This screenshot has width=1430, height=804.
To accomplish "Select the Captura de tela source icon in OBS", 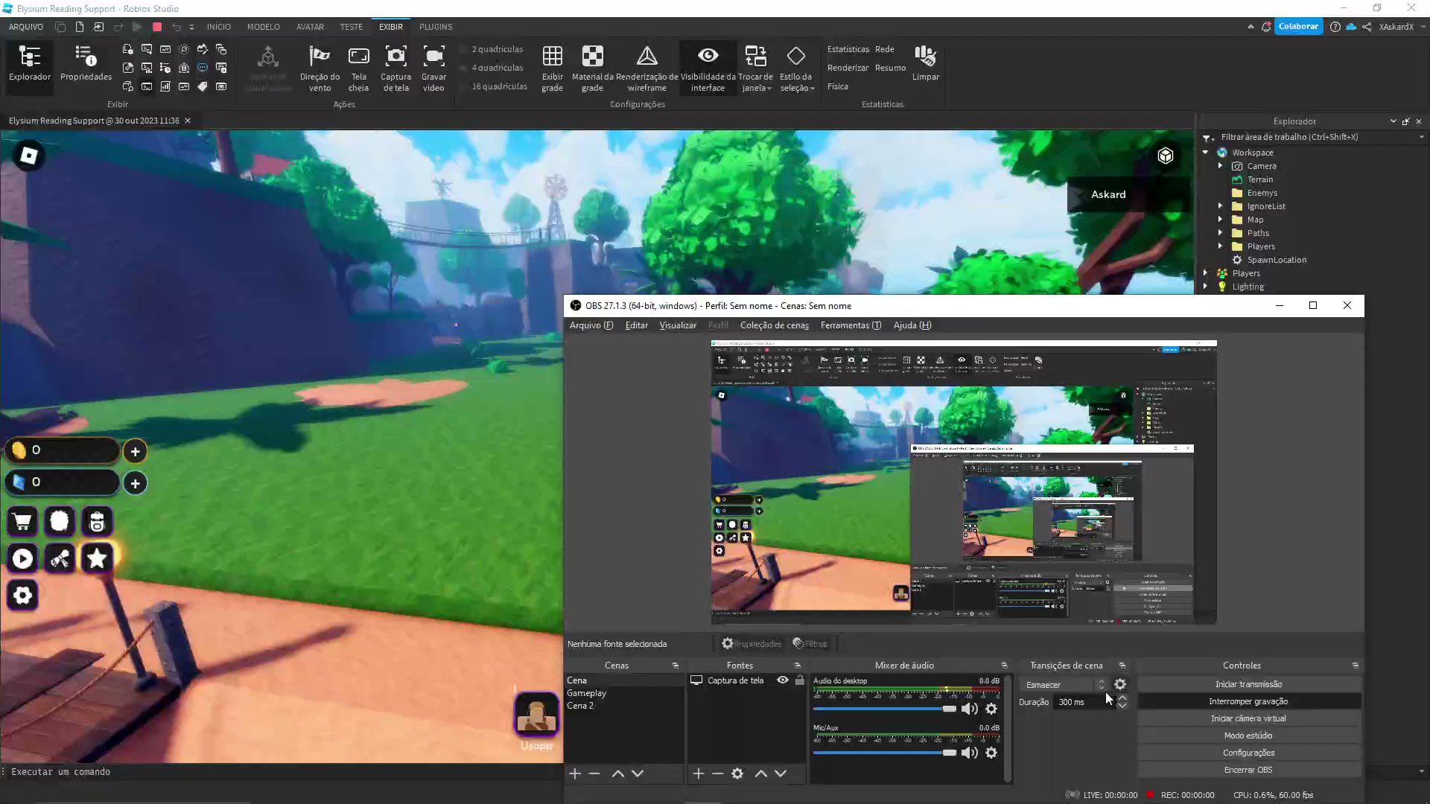I will (696, 680).
